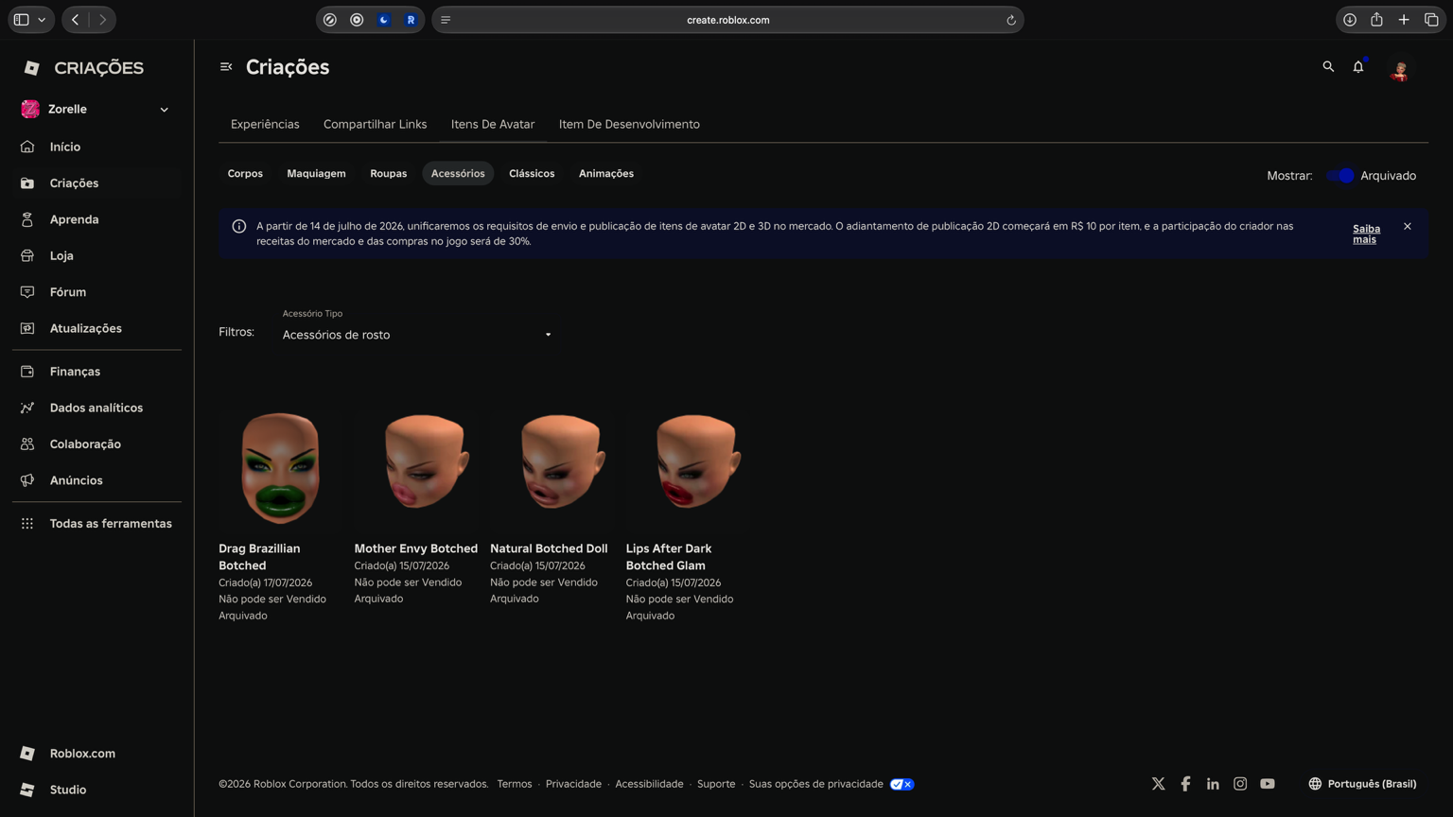1453x817 pixels.
Task: Open notifications with the bell icon
Action: [1358, 67]
